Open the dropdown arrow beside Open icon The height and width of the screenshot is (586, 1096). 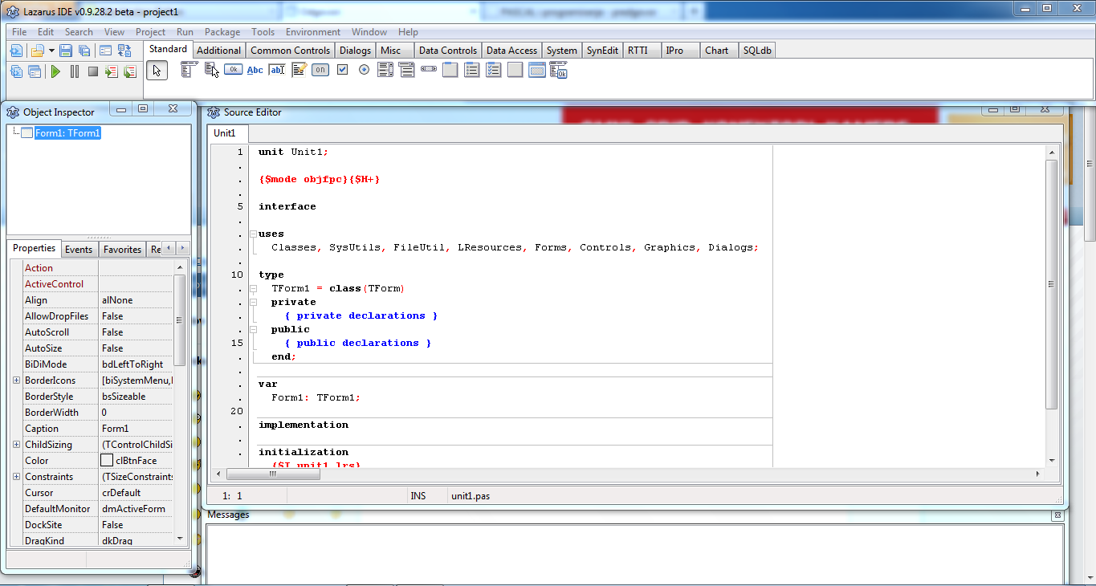(x=51, y=51)
